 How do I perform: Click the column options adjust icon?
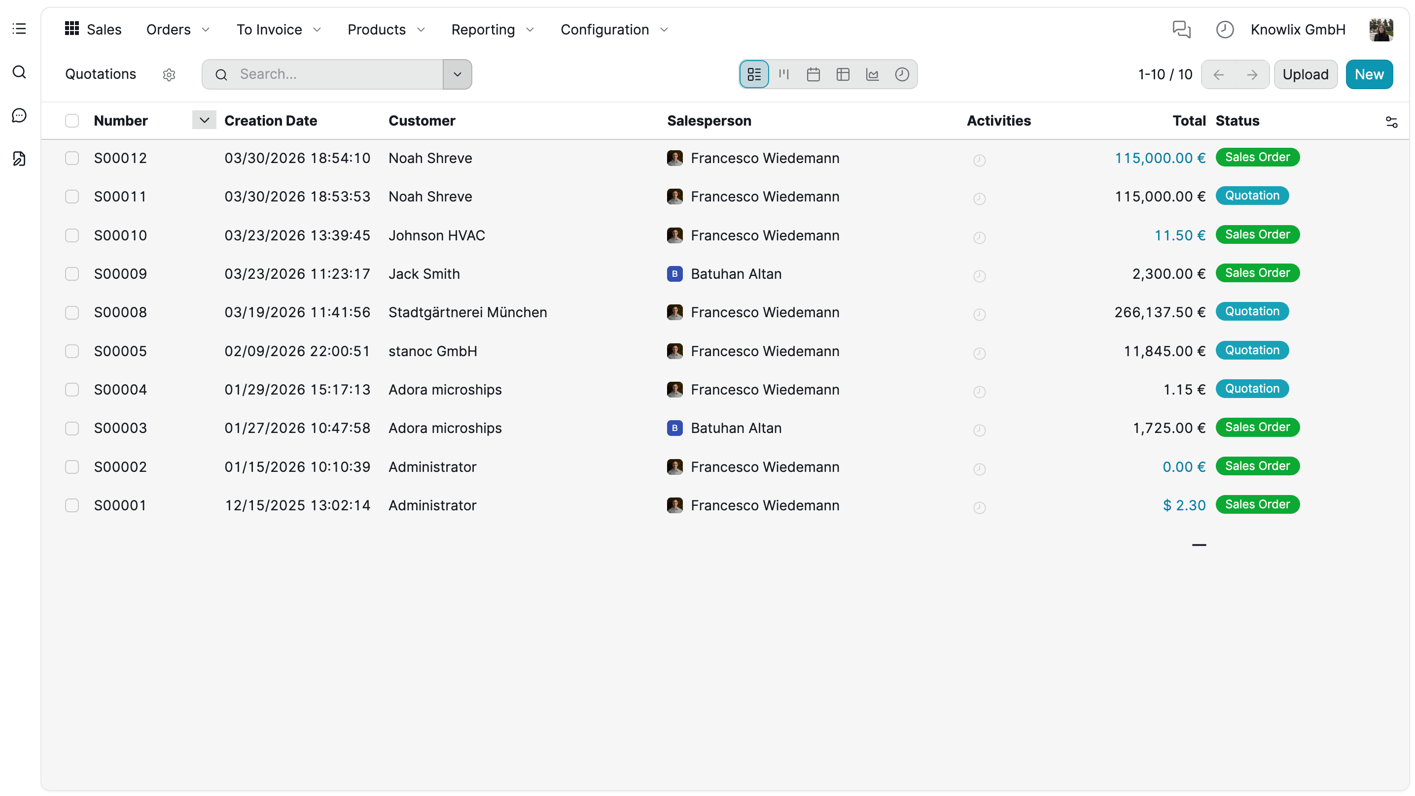tap(1391, 121)
